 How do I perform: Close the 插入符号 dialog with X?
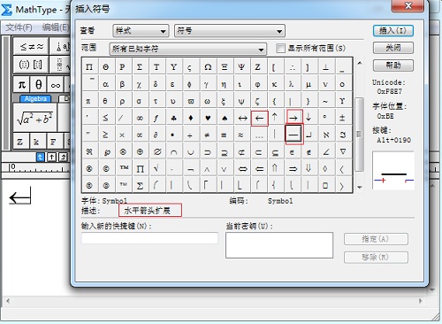coord(408,5)
